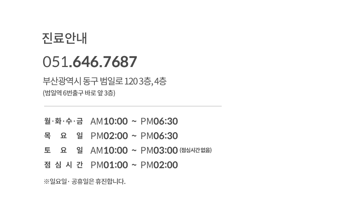The width and height of the screenshot is (350, 213).
Task: Click the 일요일·공휴일은 휴진합니다 notice
Action: [x=85, y=181]
